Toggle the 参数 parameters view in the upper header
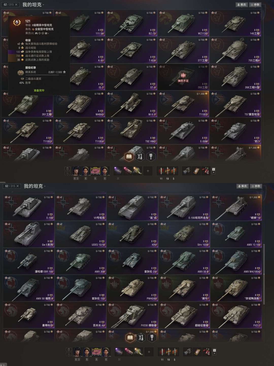The height and width of the screenshot is (366, 274). [x=255, y=5]
